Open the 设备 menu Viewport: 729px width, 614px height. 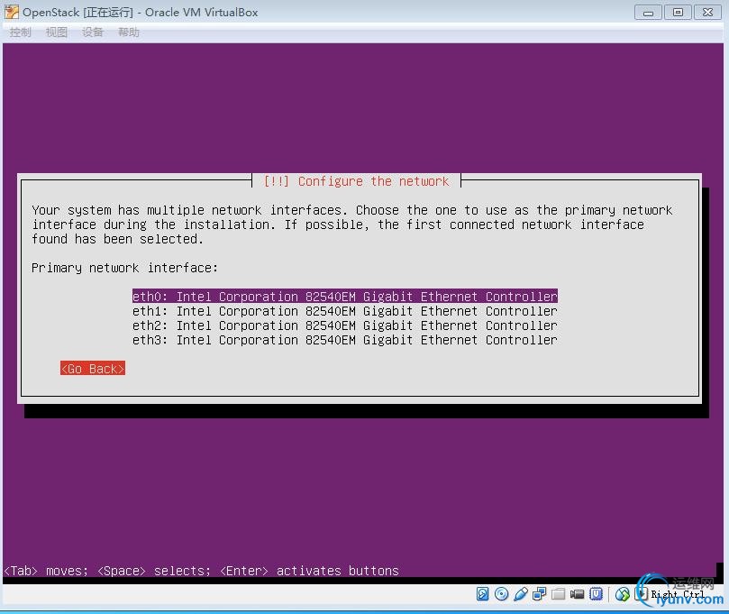93,32
